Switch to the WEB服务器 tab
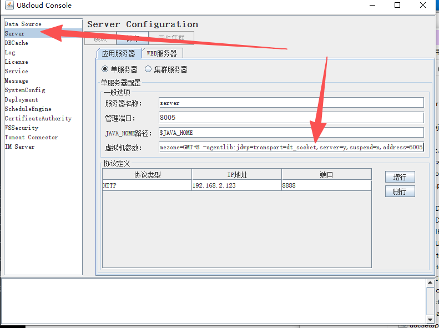Screen dimensions: 439x328 tap(162, 53)
